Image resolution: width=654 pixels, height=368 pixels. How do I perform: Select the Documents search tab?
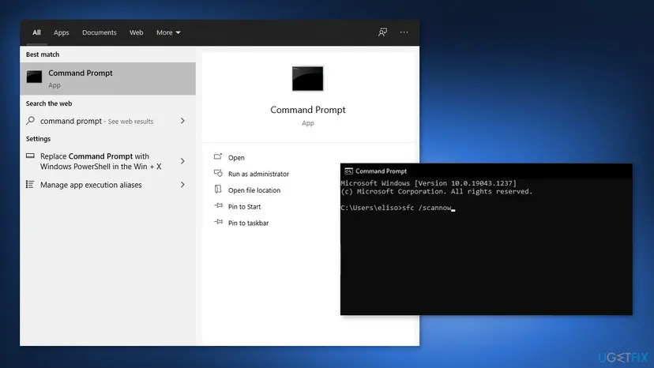(100, 32)
